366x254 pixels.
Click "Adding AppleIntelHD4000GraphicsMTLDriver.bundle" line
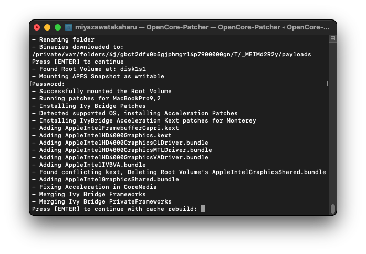pos(122,150)
